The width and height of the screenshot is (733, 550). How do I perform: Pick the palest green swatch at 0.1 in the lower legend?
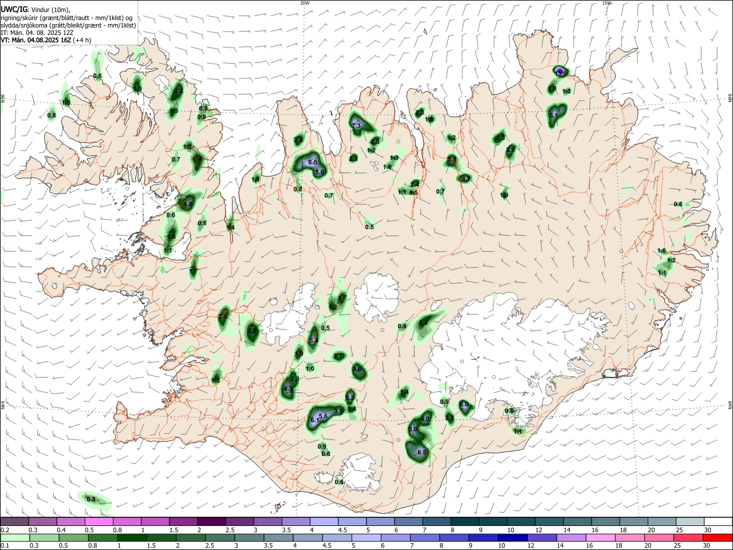[x=14, y=538]
